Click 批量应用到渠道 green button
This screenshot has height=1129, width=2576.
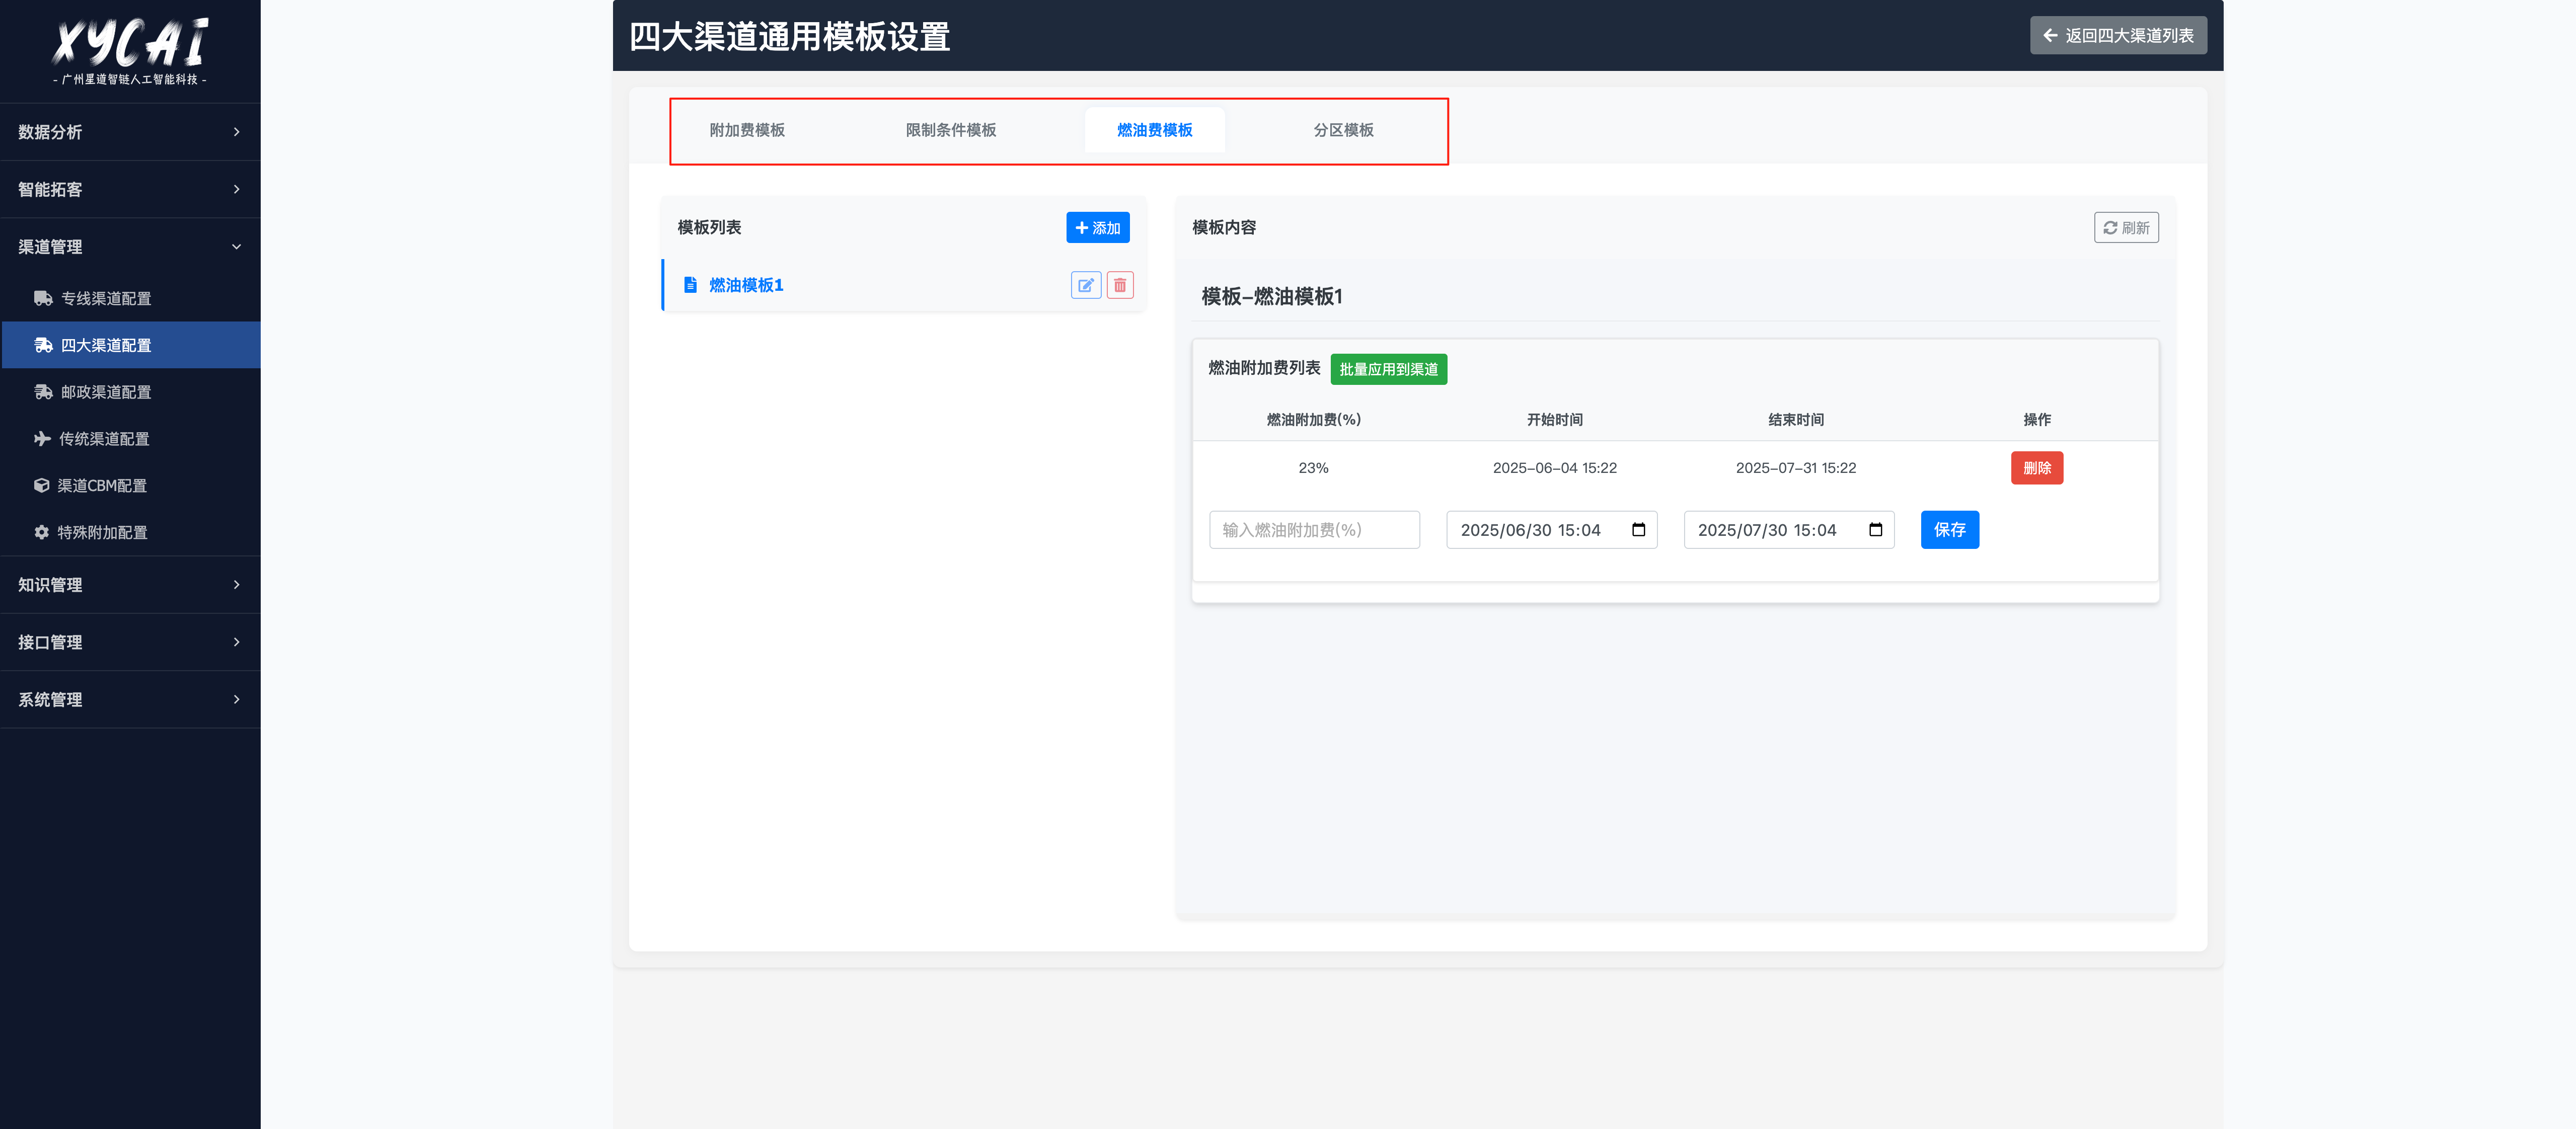[x=1388, y=369]
